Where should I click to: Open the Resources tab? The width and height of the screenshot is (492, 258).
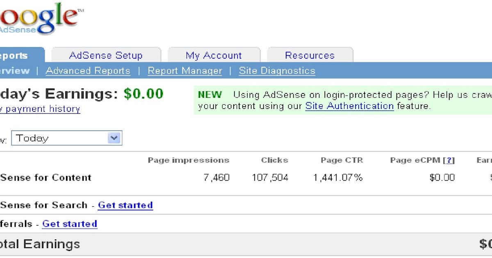[310, 55]
